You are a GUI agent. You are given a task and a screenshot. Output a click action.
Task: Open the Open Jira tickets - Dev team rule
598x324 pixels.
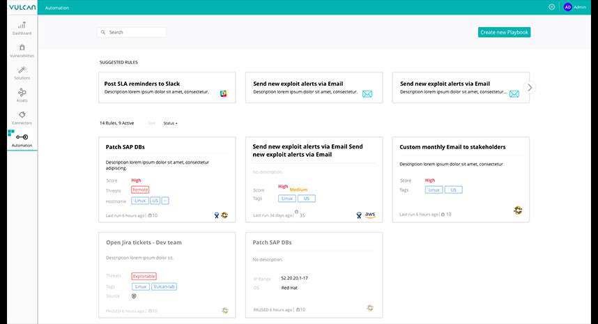click(144, 242)
